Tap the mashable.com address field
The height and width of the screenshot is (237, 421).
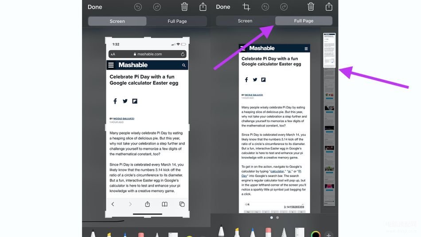[148, 54]
